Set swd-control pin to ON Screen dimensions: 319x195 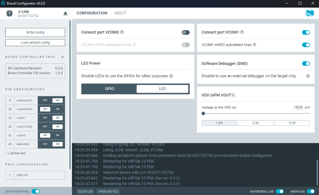[57, 100]
